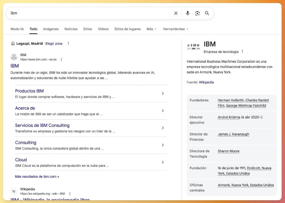
Task: Open the Consulting sitelink
Action: click(26, 142)
